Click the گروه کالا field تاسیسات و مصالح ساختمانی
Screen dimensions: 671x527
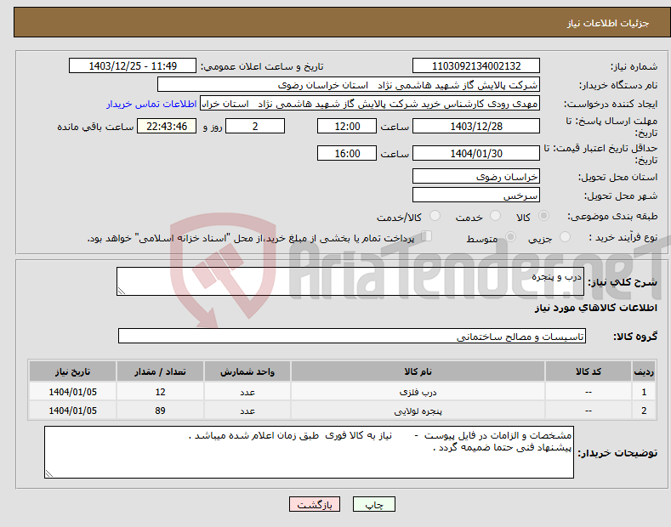[352, 337]
